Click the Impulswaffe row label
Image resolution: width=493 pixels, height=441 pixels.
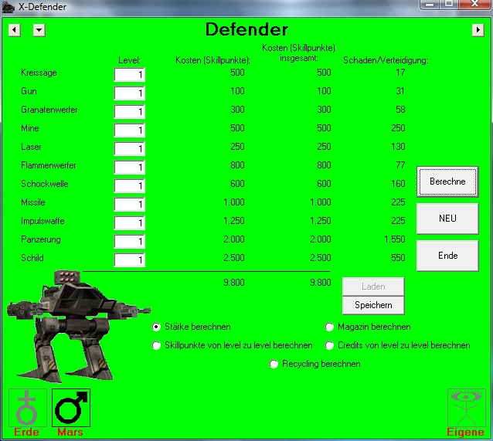42,221
